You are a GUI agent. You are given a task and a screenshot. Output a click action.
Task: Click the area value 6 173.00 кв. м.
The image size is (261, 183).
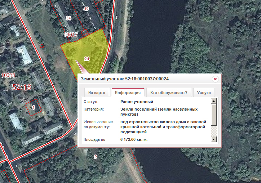point(134,139)
